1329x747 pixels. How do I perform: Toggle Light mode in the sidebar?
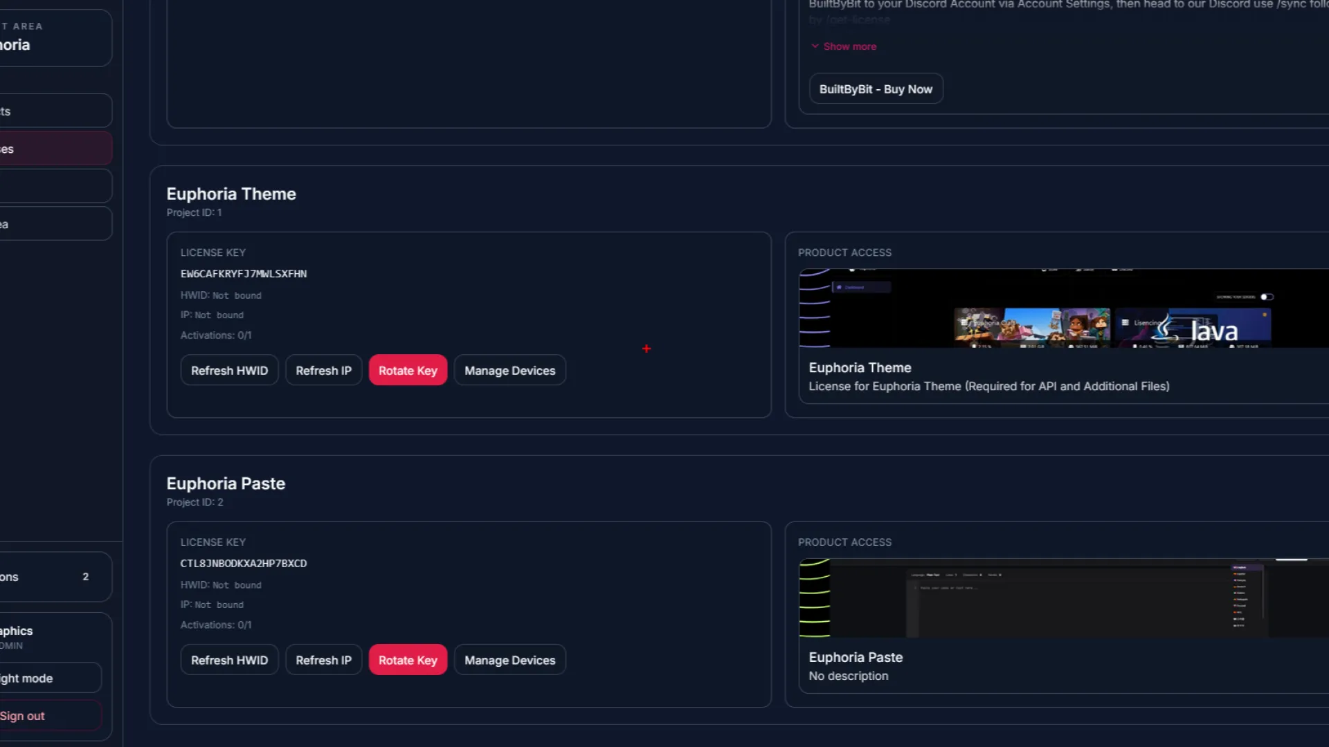coord(48,679)
